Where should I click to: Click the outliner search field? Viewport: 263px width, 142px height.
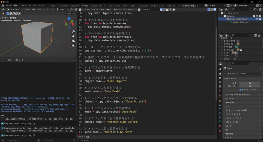pos(240,10)
